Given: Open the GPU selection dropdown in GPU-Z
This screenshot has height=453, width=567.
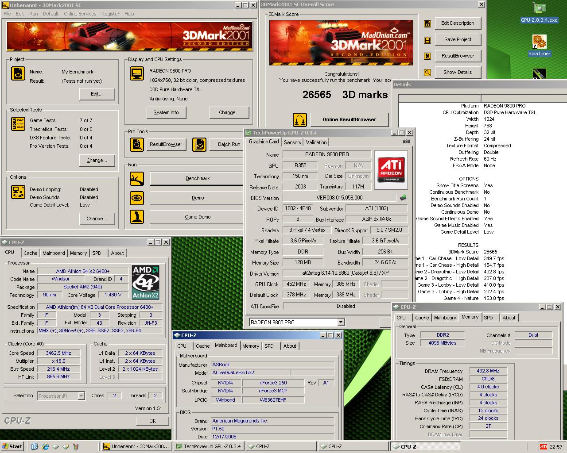Looking at the screenshot, I should coord(341,322).
